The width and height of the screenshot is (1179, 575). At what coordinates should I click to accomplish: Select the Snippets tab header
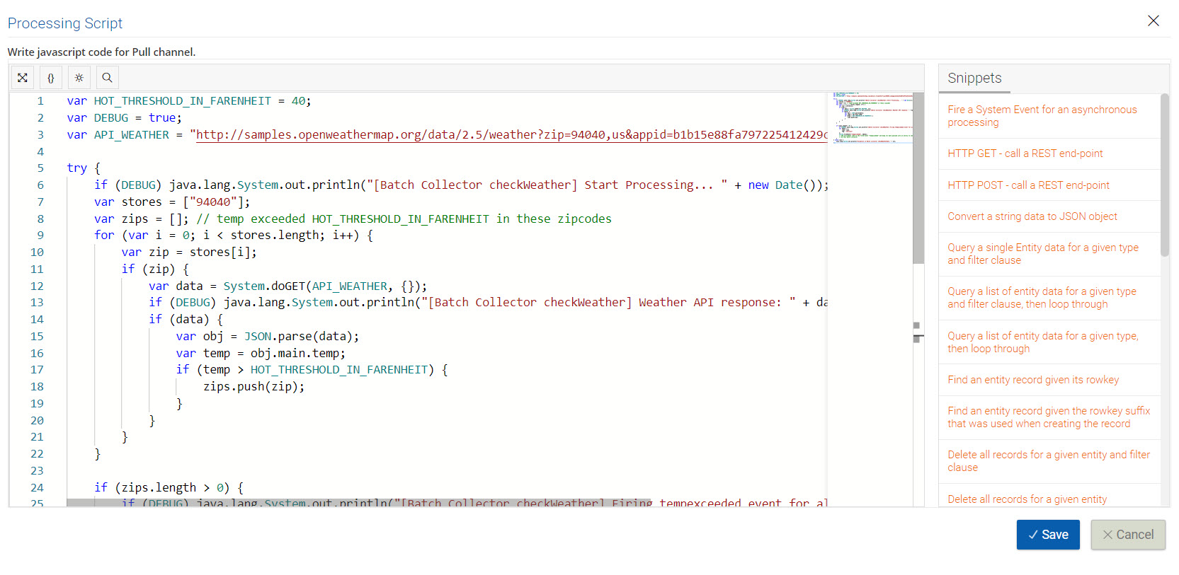(974, 79)
